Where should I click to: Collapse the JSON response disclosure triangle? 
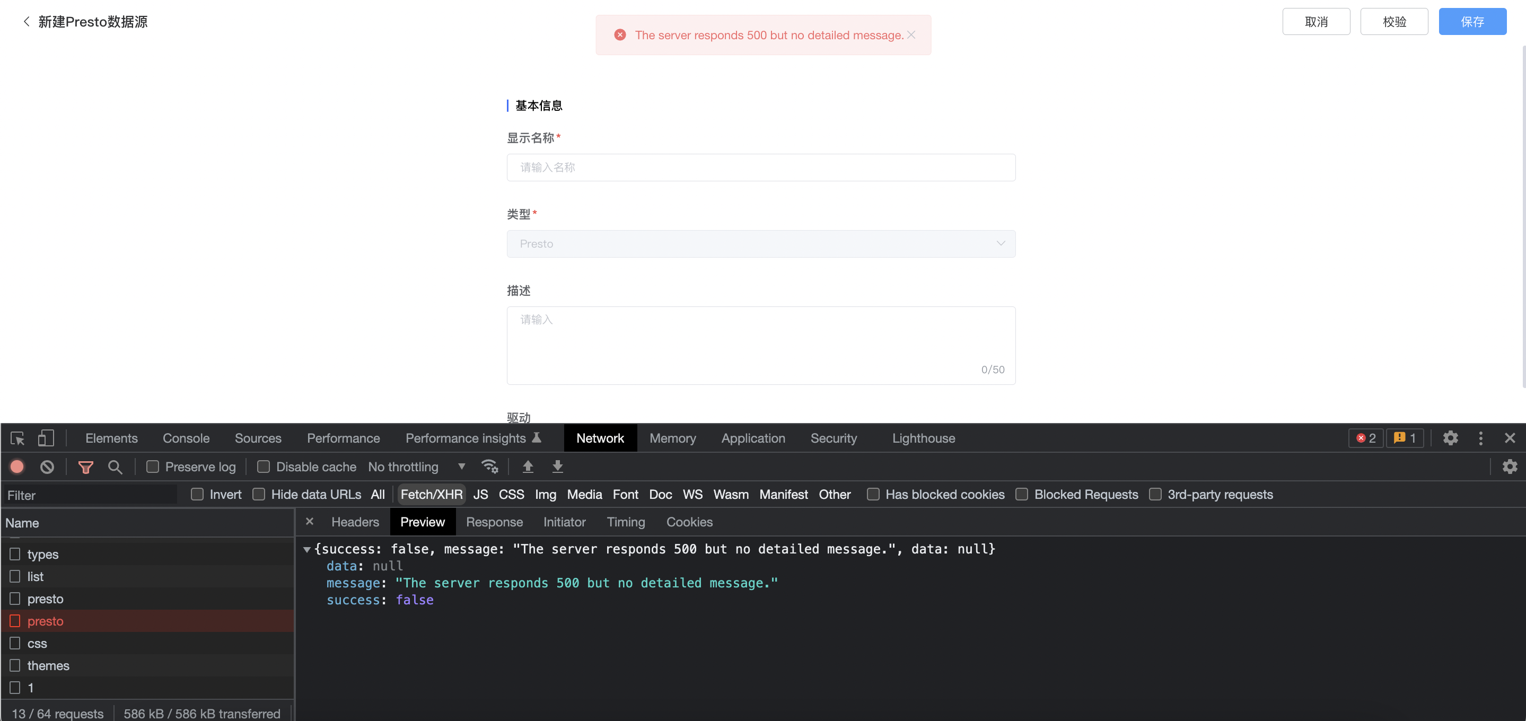tap(307, 549)
